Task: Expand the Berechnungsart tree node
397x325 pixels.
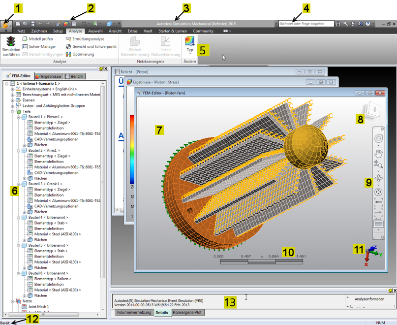Action: 12,95
